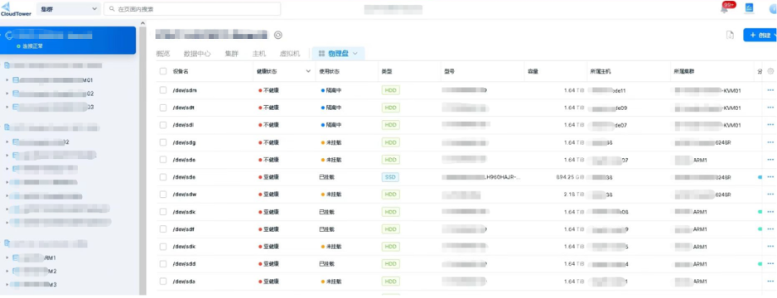
Task: Click the in-page search field 在页面内搜索
Action: [192, 9]
